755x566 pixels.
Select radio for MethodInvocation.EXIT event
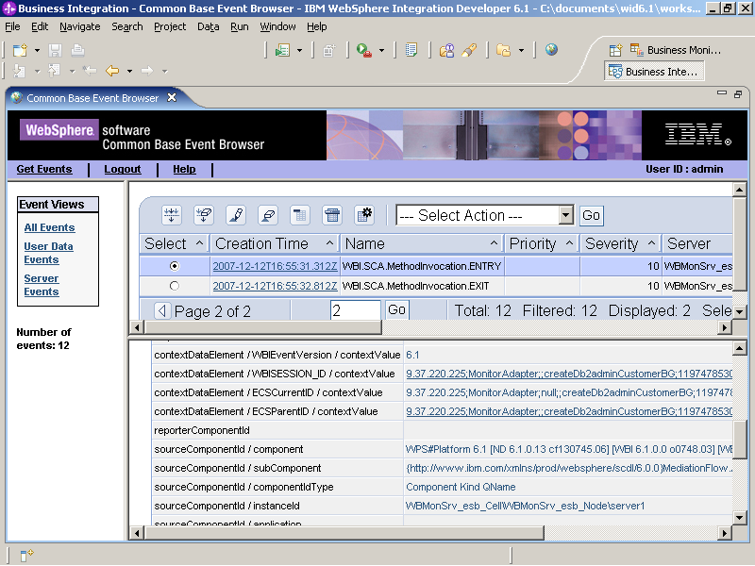[x=175, y=286]
